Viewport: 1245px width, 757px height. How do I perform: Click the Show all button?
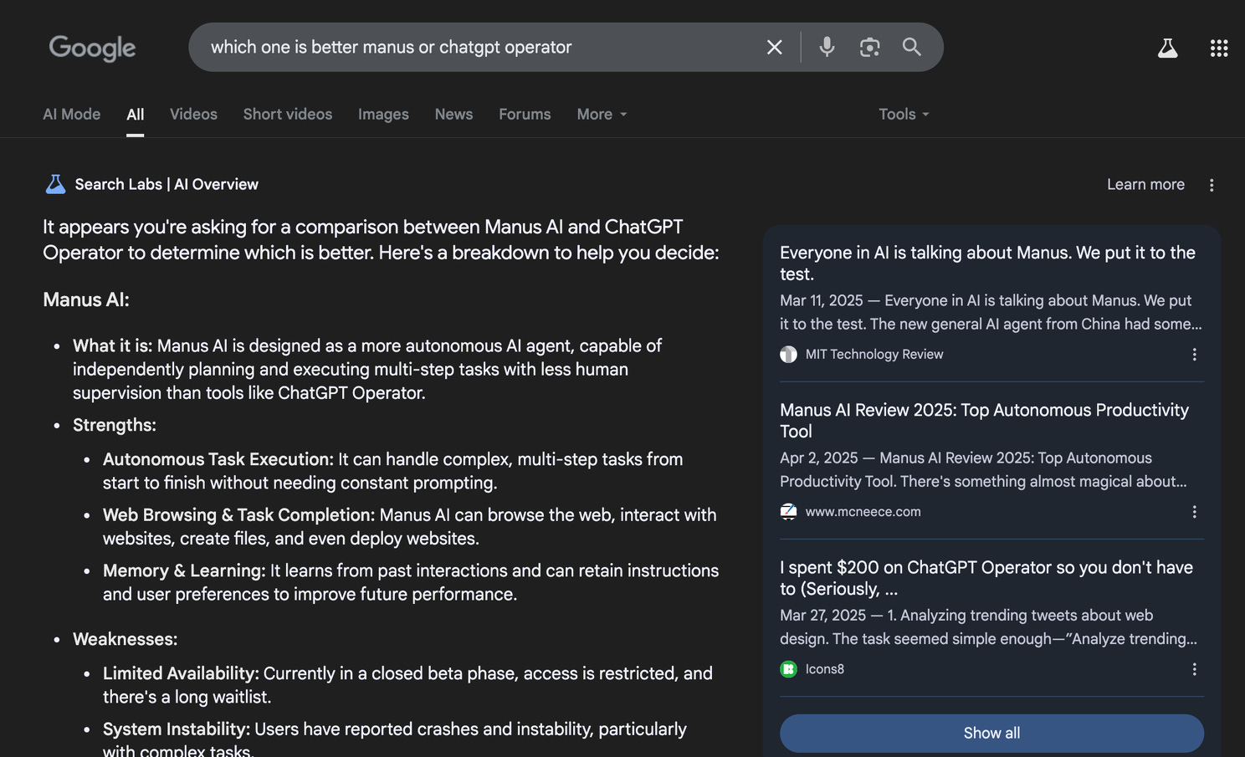tap(991, 734)
